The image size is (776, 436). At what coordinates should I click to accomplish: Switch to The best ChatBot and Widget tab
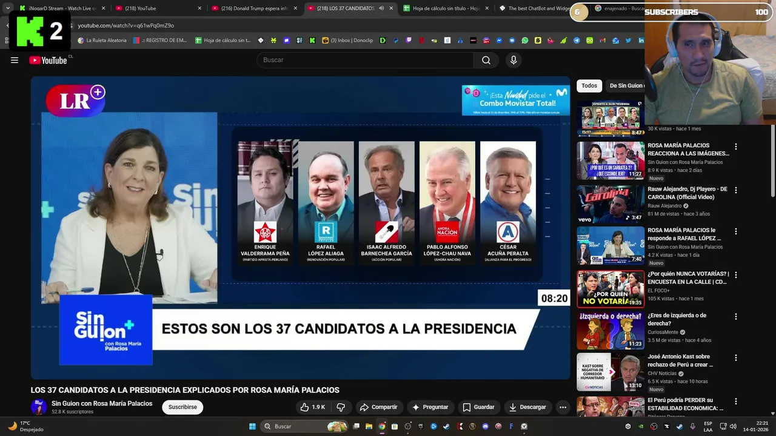(535, 8)
